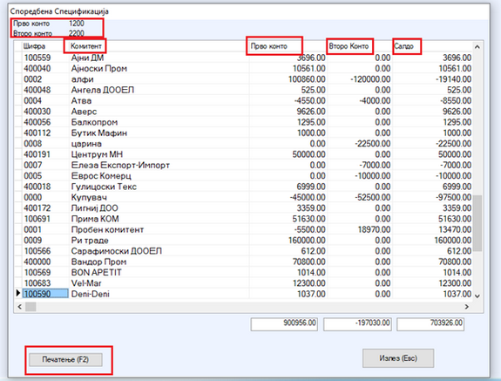
Task: Select the Пробен комитент row
Action: (243, 229)
